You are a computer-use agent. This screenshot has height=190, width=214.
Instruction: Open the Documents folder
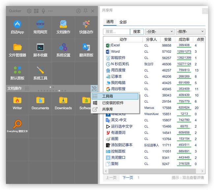(40, 103)
